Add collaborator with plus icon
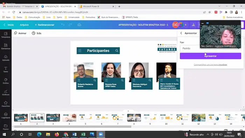The image size is (245, 138). point(185,25)
